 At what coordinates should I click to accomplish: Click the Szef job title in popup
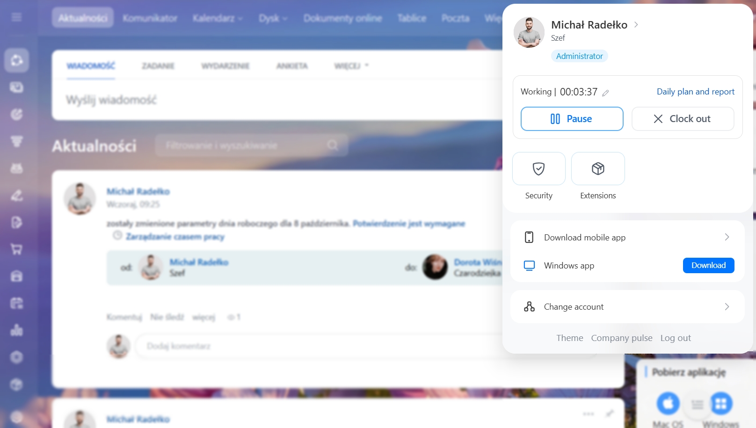click(x=558, y=38)
